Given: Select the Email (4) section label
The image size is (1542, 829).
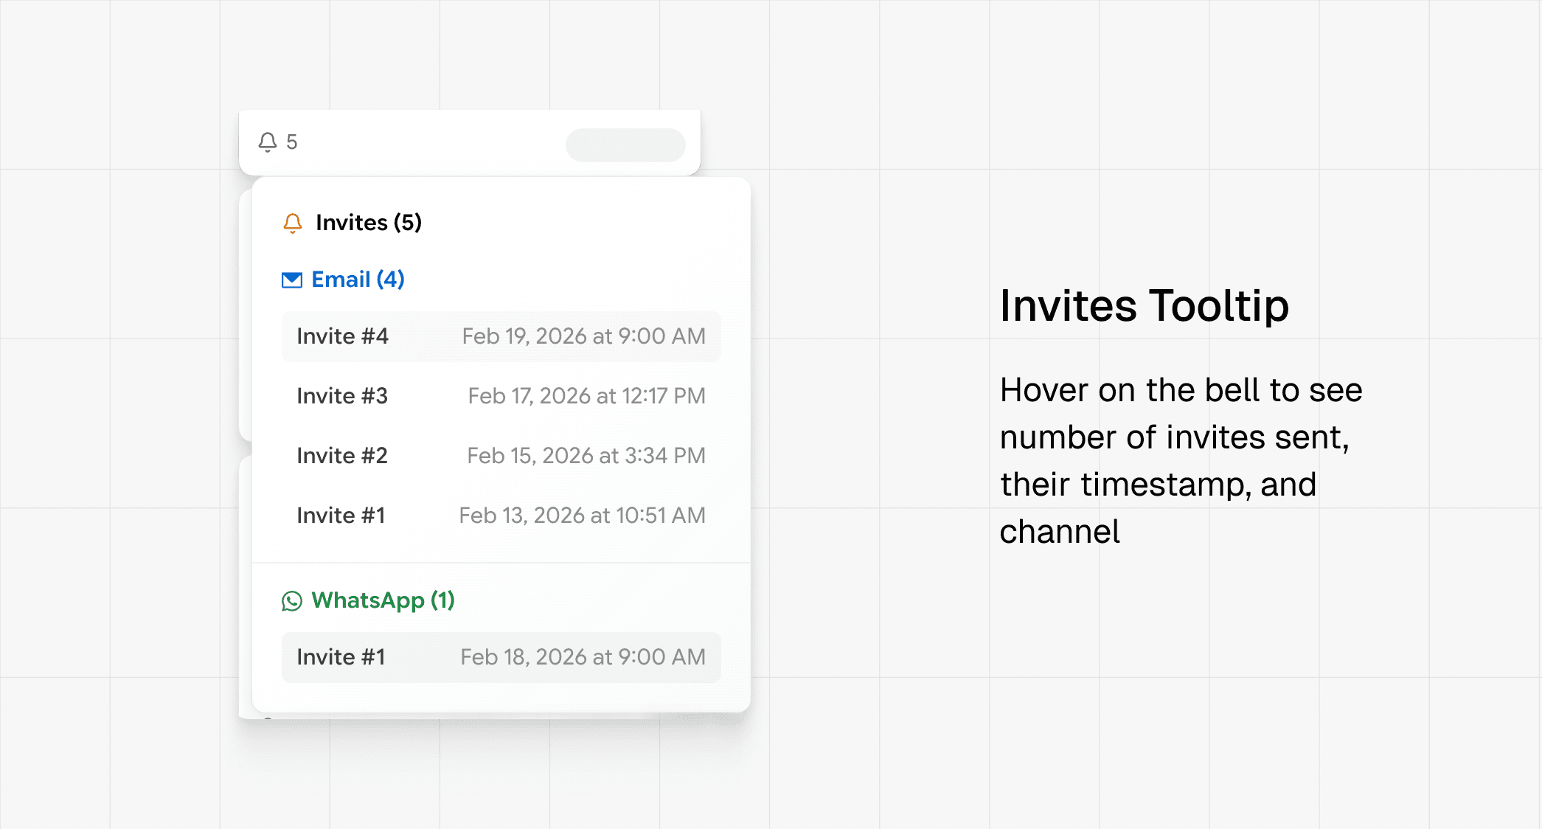Looking at the screenshot, I should tap(358, 280).
